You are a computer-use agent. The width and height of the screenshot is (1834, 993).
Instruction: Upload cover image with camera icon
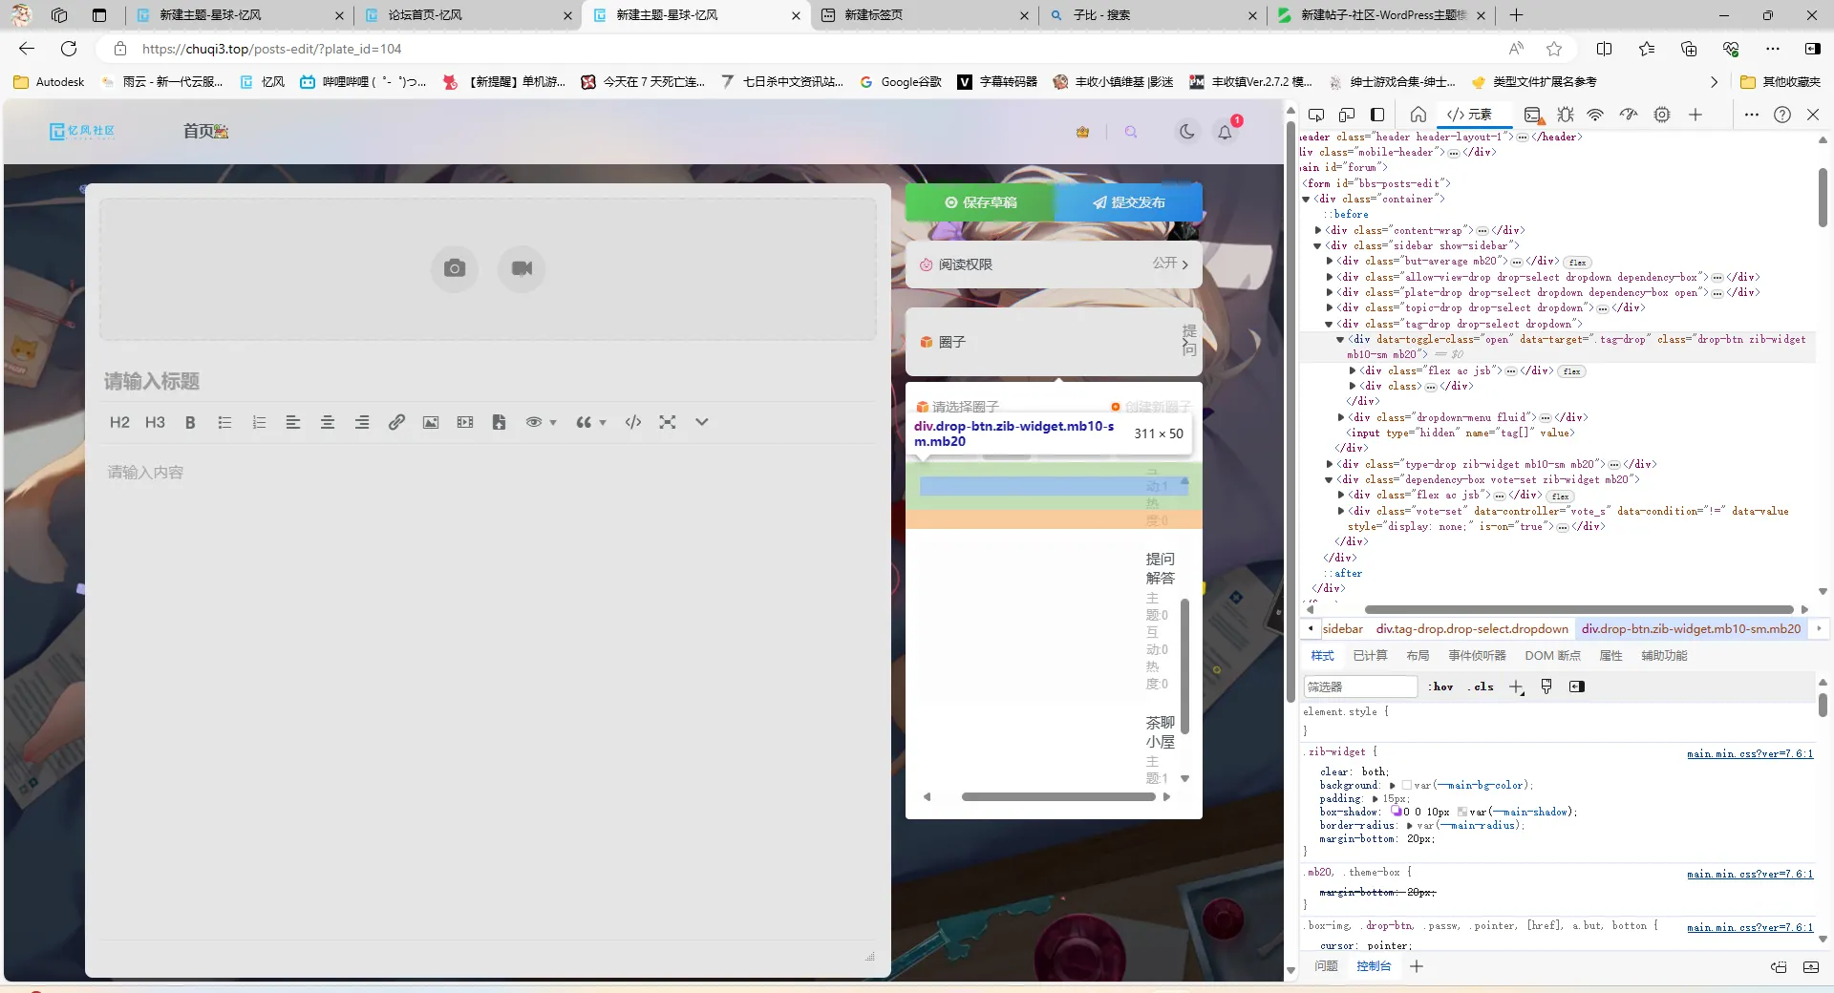click(x=455, y=268)
